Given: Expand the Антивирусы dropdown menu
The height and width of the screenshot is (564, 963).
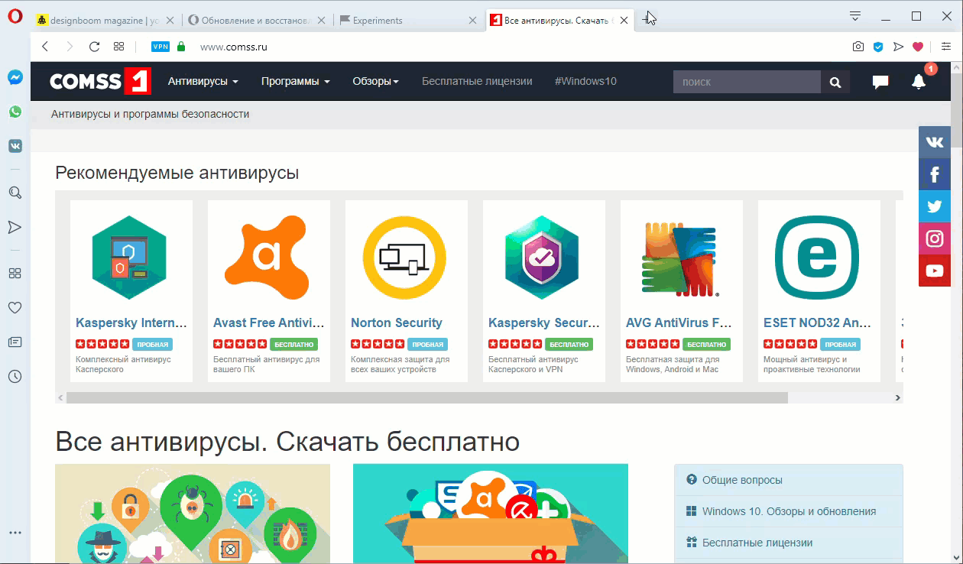Looking at the screenshot, I should point(203,81).
